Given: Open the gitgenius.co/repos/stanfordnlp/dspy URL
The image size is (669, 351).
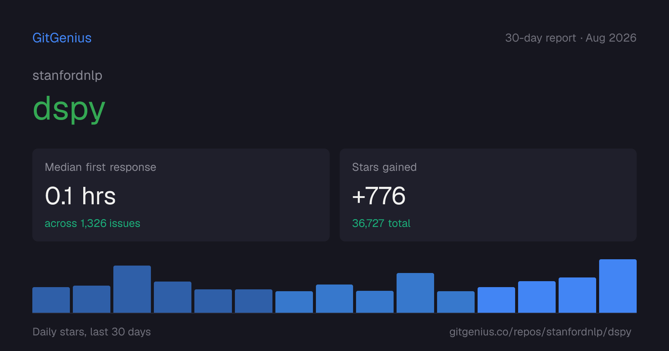Looking at the screenshot, I should (540, 332).
